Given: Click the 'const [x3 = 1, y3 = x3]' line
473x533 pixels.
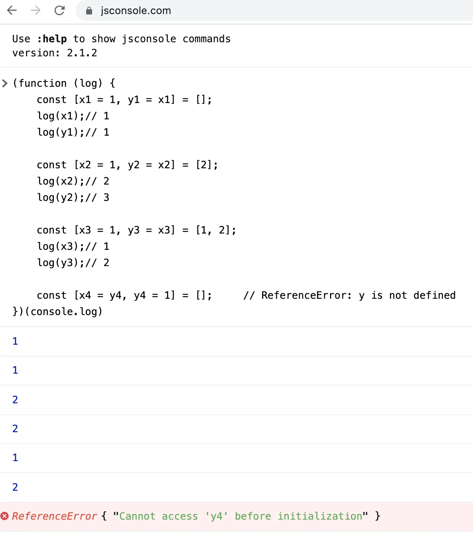Looking at the screenshot, I should coord(136,230).
